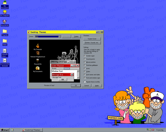Toggle the Screen saver checkbox
The height and width of the screenshot is (132, 166).
coord(85,56)
